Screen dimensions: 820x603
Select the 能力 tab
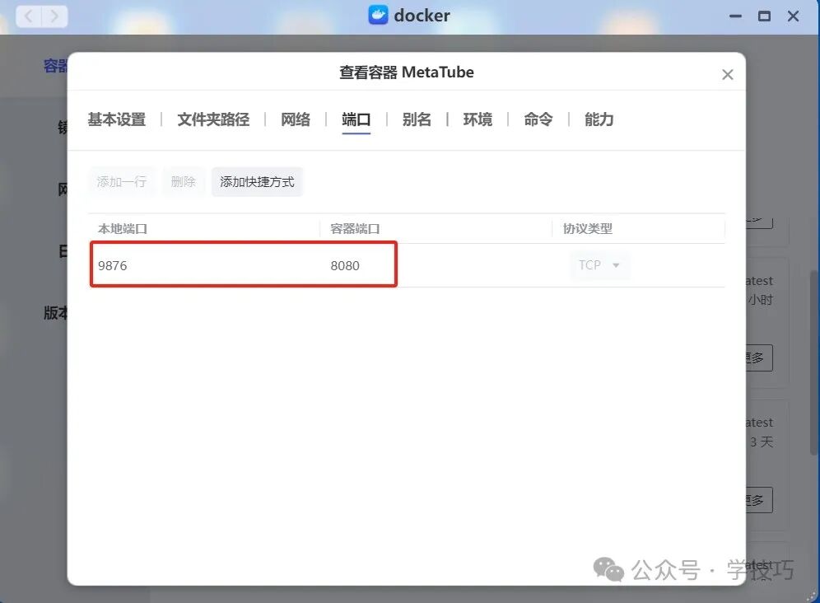tap(599, 119)
